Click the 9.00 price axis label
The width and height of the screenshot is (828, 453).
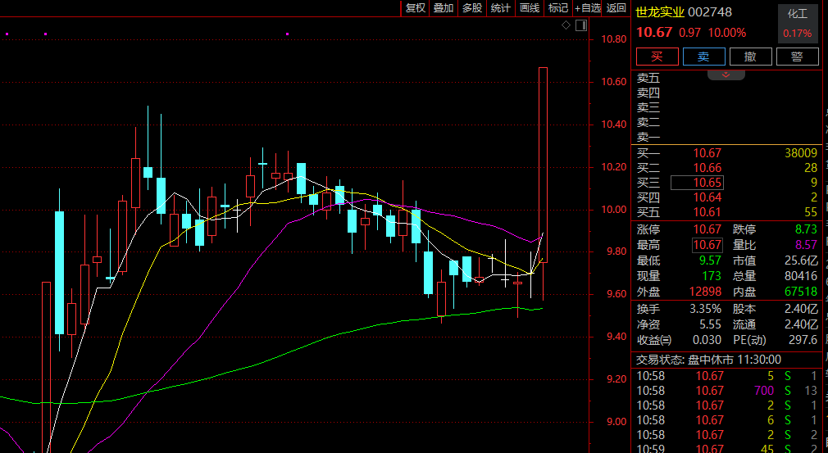(616, 422)
